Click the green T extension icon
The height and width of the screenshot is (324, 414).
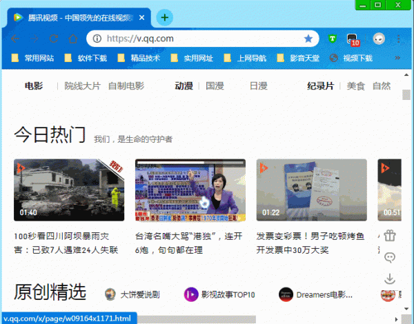(332, 39)
